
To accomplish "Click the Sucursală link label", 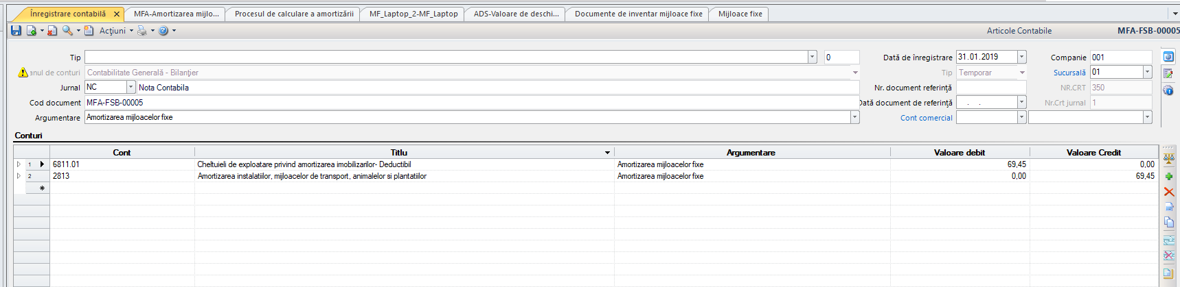I will pyautogui.click(x=1069, y=73).
